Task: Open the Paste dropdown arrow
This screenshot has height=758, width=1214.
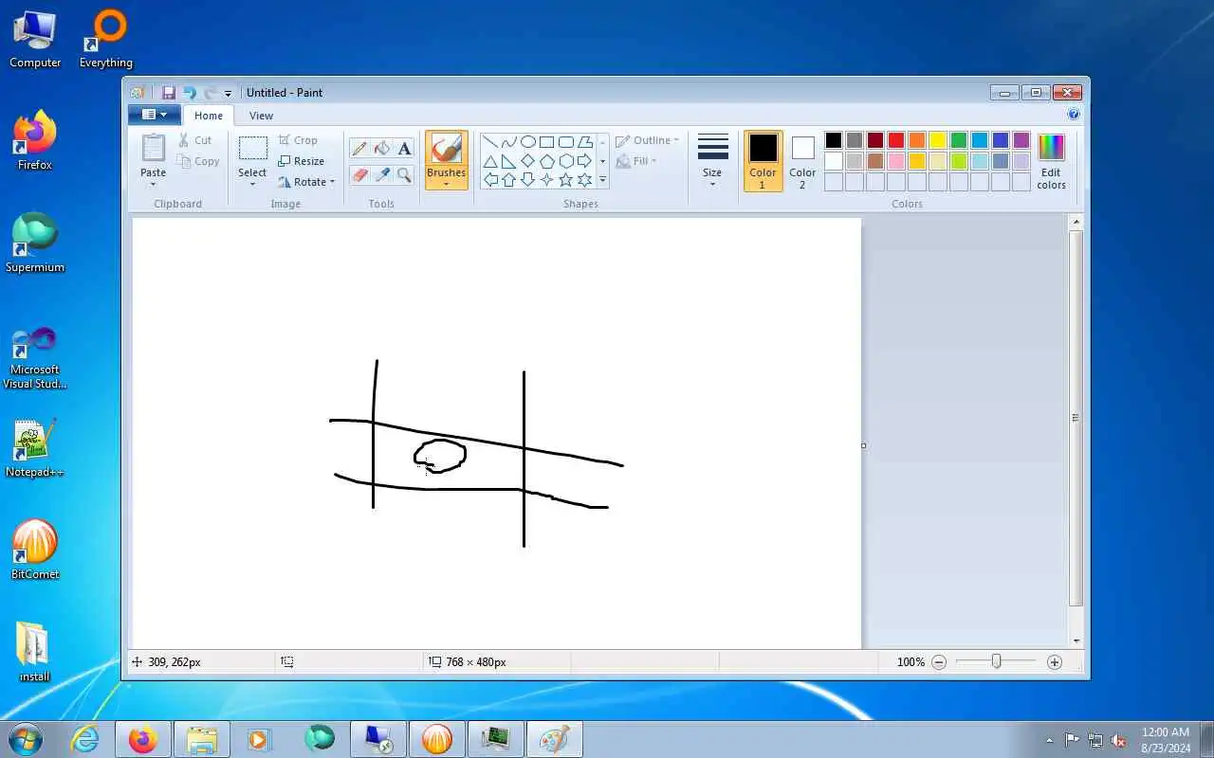Action: [x=153, y=184]
